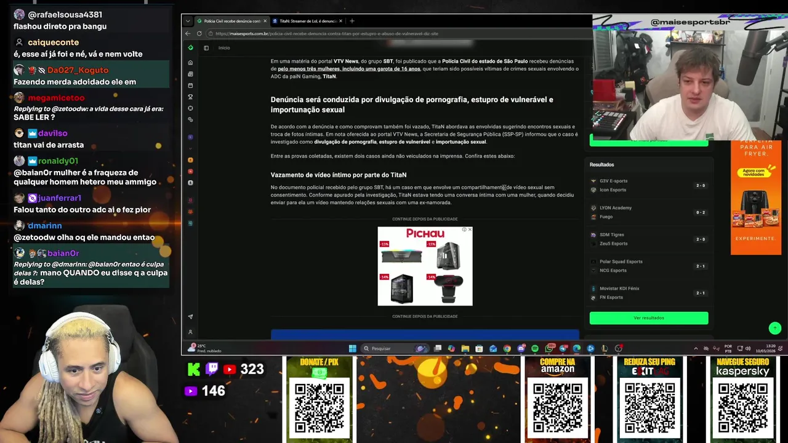This screenshot has height=443, width=788.
Task: Close the Pichau ad with the X
Action: (470, 229)
